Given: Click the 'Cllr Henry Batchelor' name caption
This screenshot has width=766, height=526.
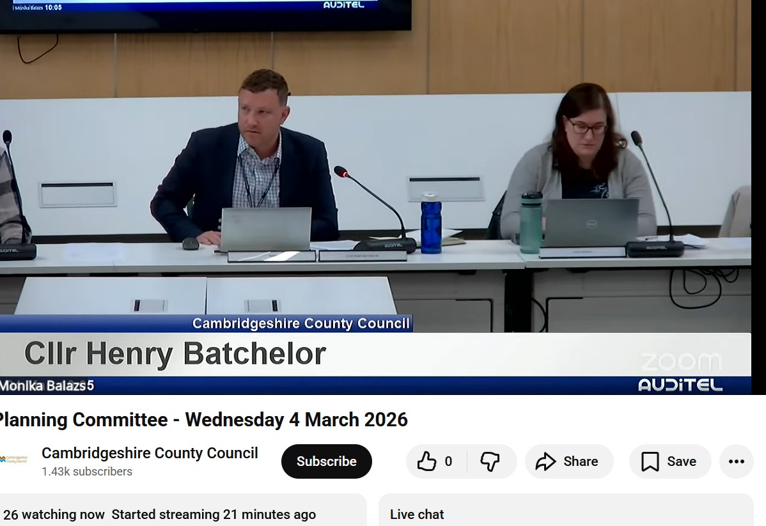Looking at the screenshot, I should tap(175, 354).
